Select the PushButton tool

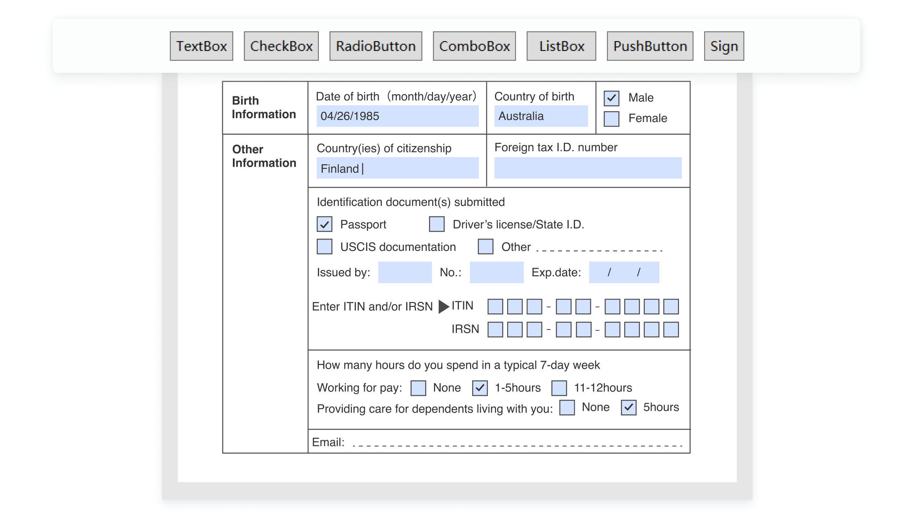click(650, 46)
